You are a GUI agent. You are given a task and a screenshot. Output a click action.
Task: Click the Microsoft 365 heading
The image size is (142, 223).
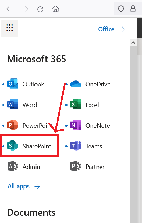pyautogui.click(x=37, y=59)
